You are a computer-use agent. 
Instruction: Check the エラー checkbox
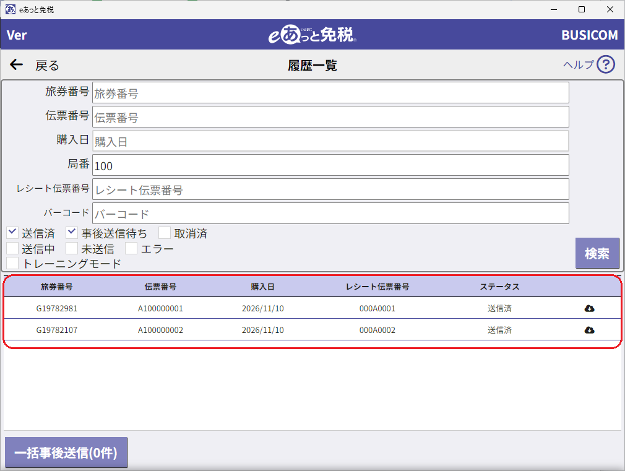tap(131, 248)
